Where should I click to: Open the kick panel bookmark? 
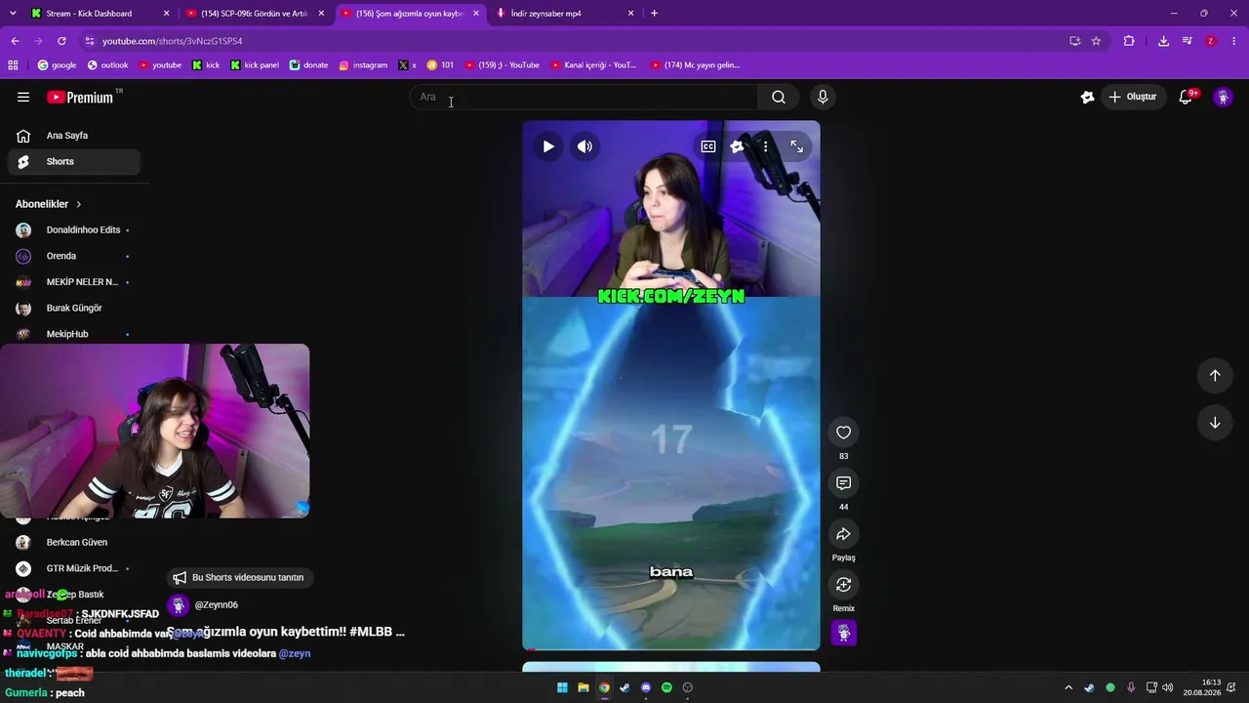[255, 65]
